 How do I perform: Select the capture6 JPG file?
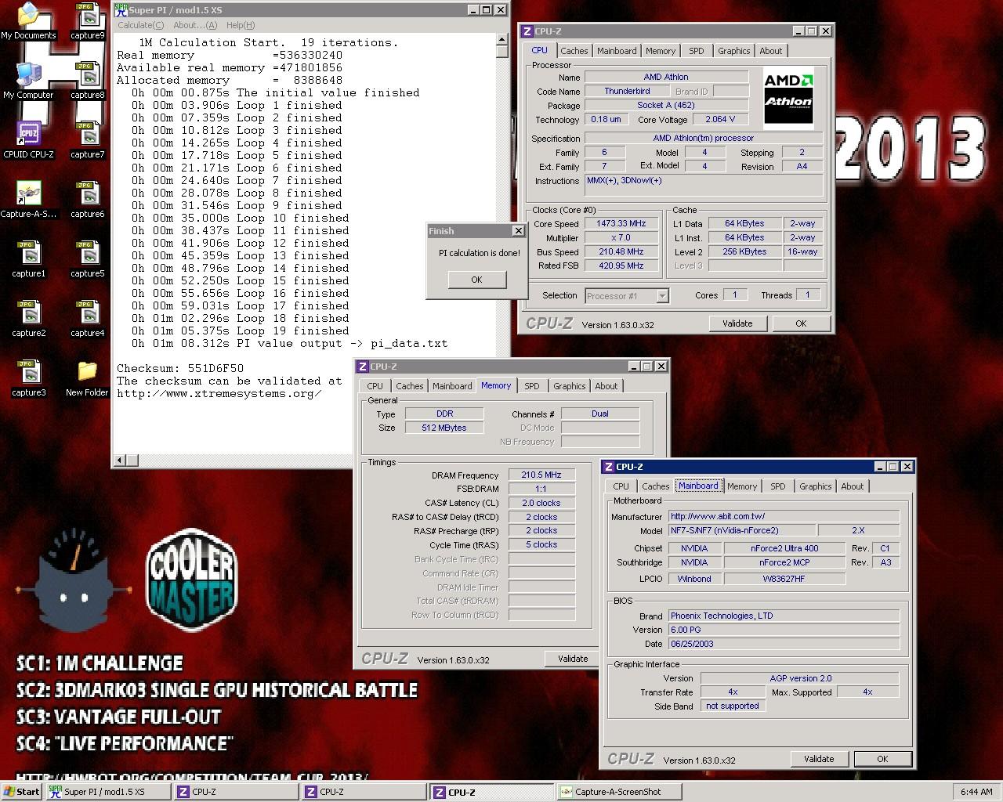click(87, 200)
